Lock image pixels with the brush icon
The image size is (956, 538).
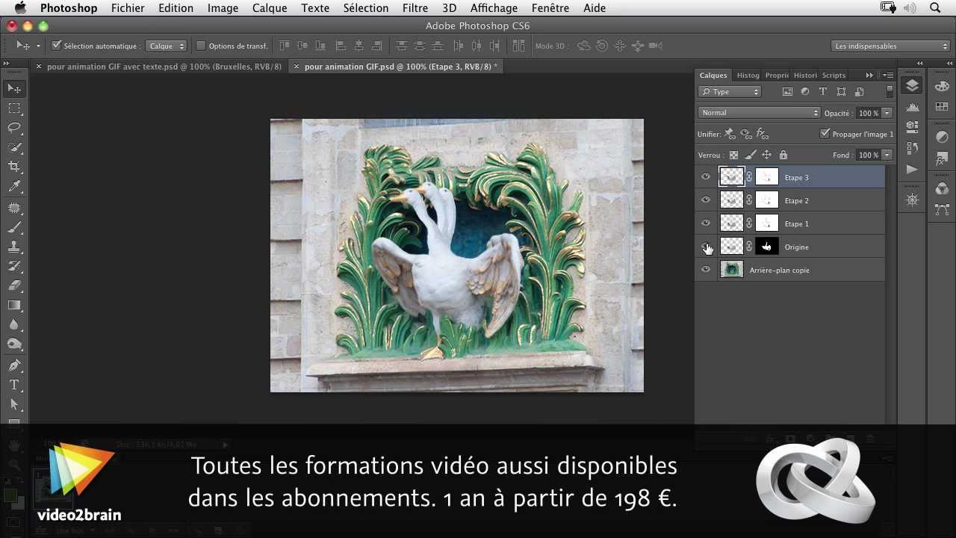751,155
